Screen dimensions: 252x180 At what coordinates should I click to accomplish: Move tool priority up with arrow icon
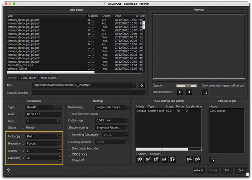pyautogui.click(x=164, y=159)
